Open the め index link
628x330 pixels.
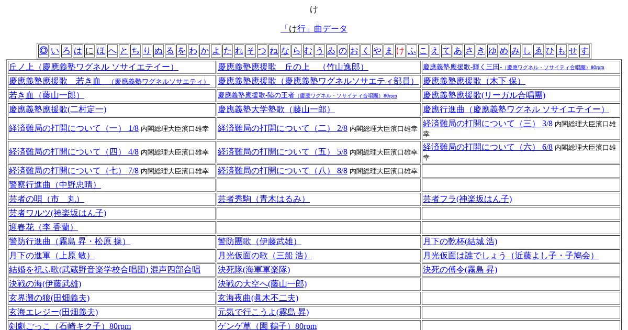tap(504, 51)
